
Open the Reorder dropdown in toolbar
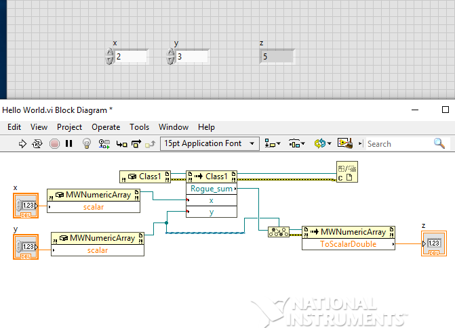pyautogui.click(x=323, y=143)
